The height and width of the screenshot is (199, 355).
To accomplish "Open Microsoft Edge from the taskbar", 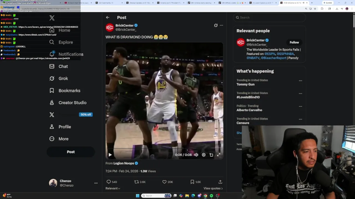I will (193, 196).
